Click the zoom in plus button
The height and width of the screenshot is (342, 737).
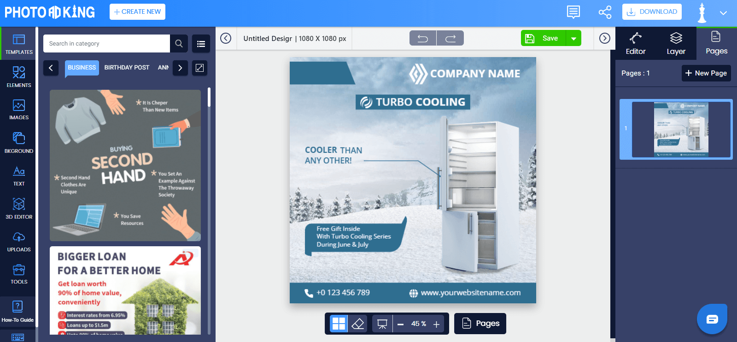coord(436,324)
